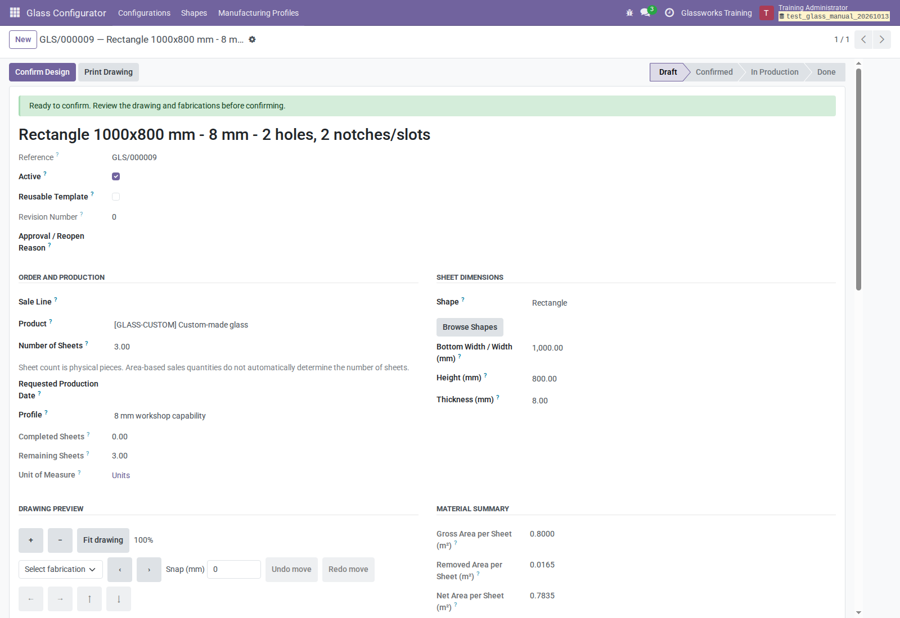Image resolution: width=900 pixels, height=618 pixels.
Task: Open the Training Administrator user avatar
Action: pyautogui.click(x=766, y=13)
